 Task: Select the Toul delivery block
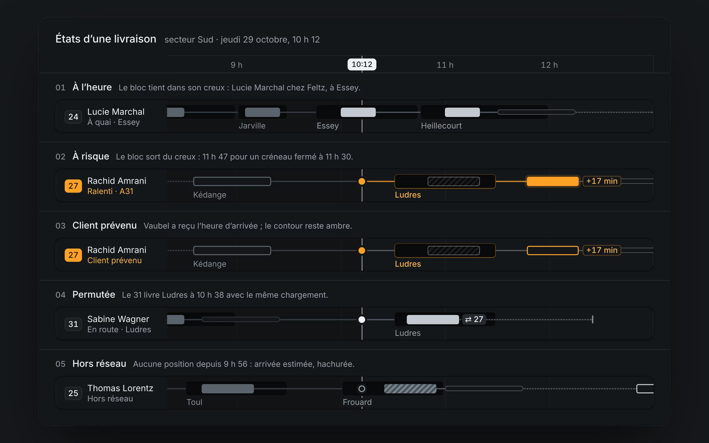(x=227, y=389)
